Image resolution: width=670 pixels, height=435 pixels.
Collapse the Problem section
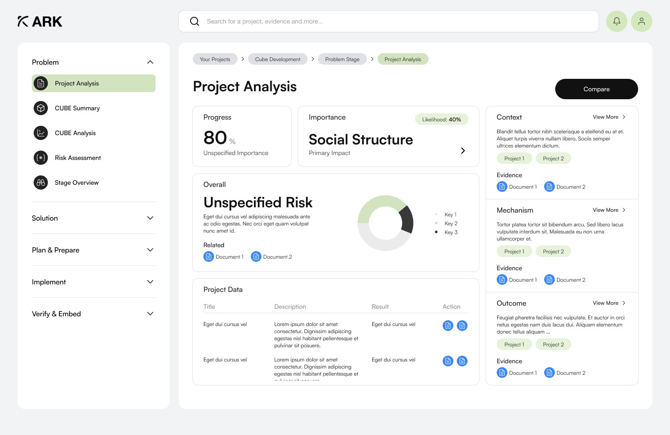150,62
